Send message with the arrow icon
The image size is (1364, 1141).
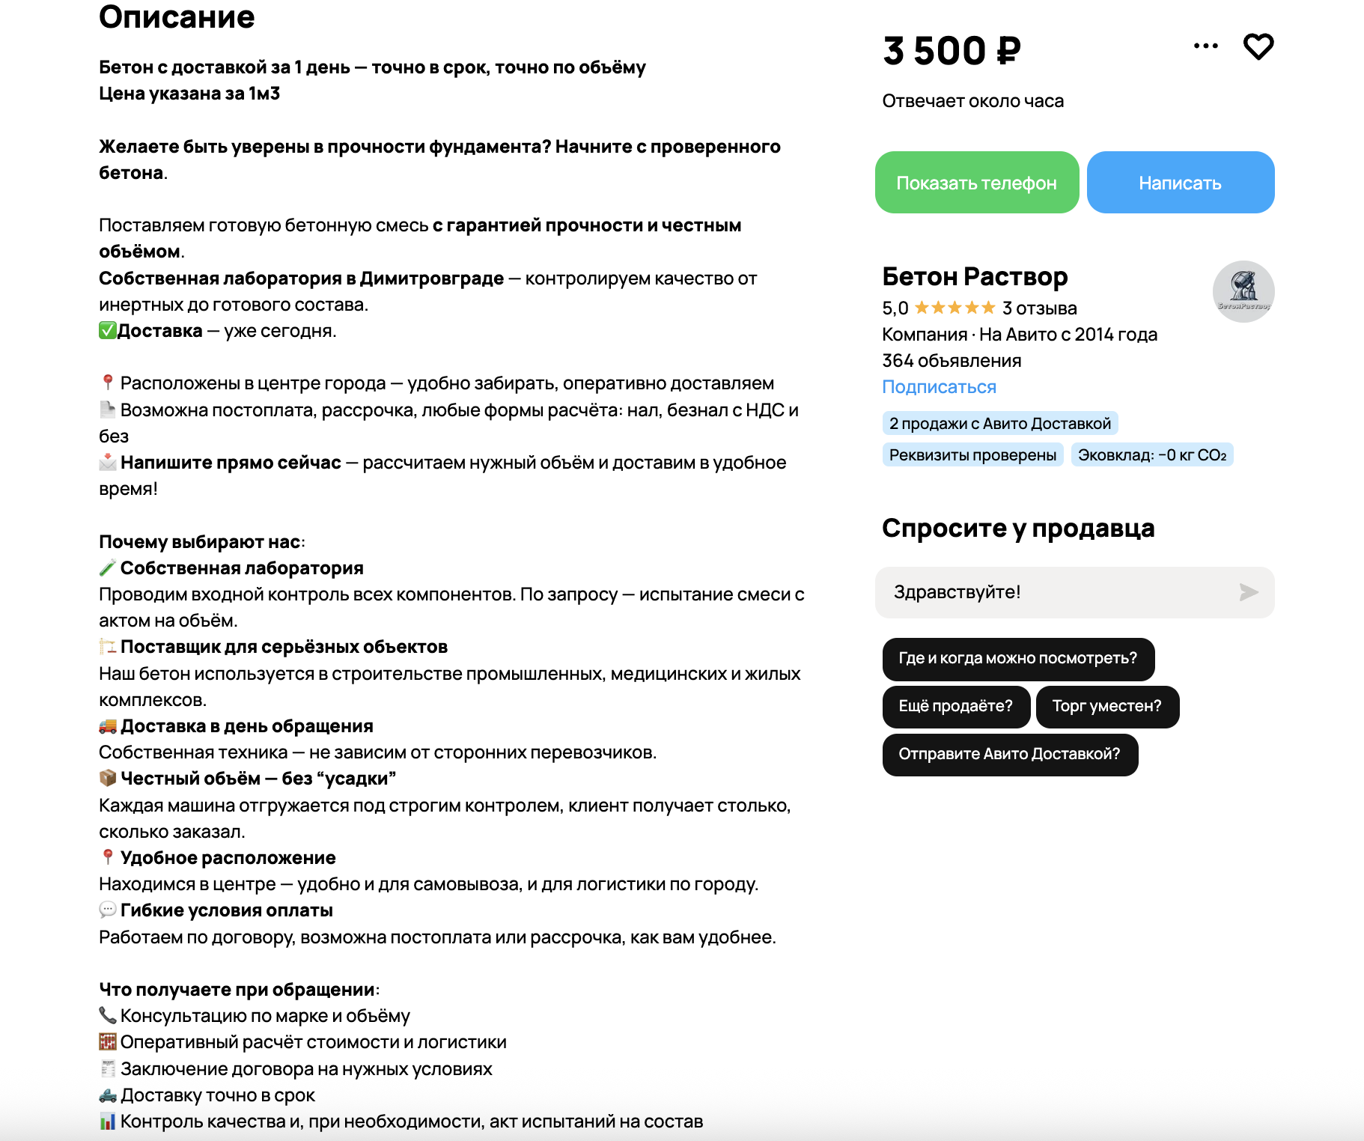pos(1248,592)
